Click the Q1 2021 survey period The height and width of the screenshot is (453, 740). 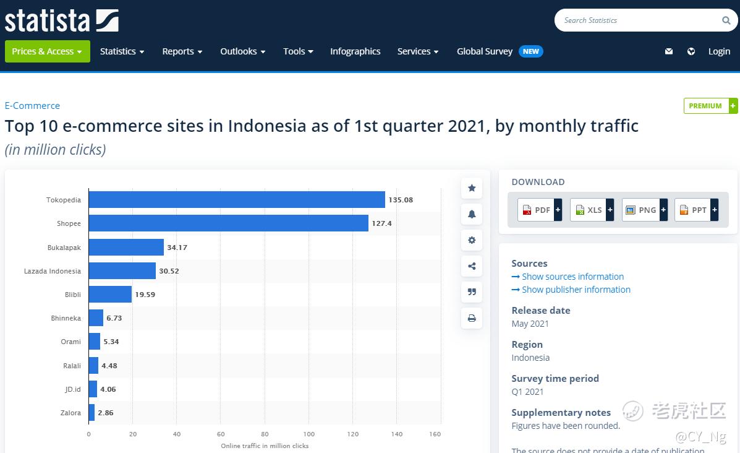[527, 392]
